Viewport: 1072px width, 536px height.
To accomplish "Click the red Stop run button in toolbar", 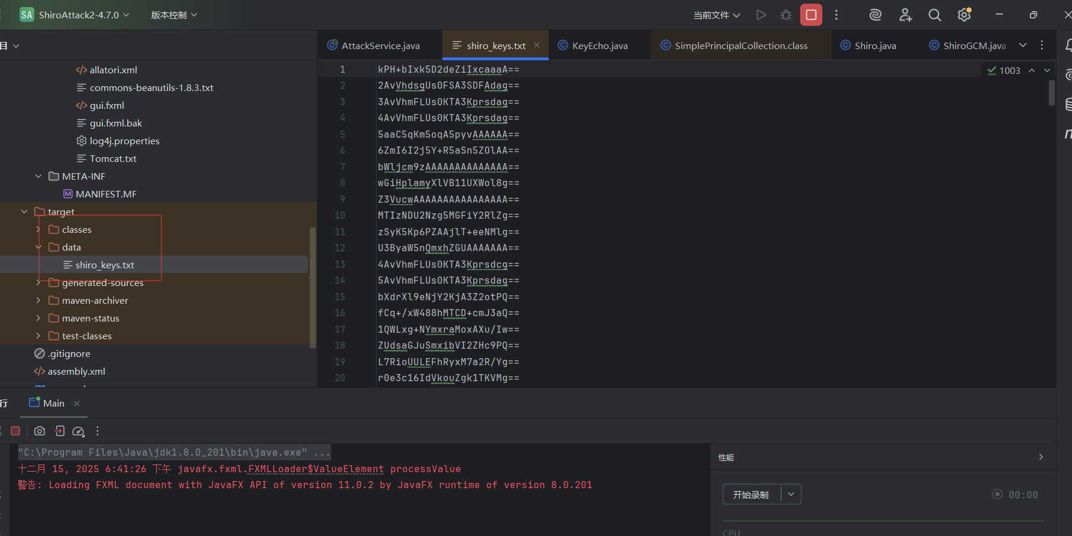I will (811, 15).
